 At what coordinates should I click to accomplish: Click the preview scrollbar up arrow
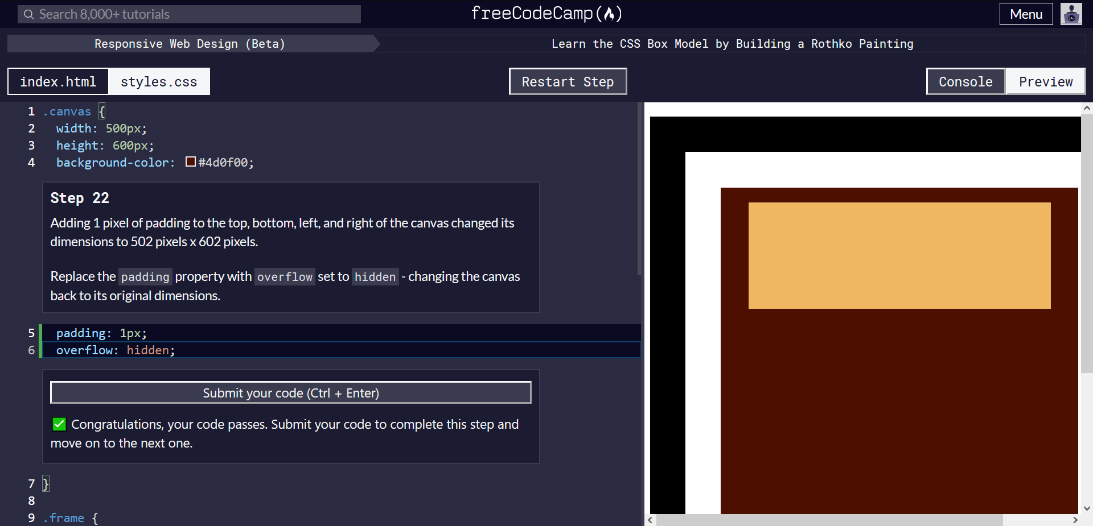(1088, 108)
